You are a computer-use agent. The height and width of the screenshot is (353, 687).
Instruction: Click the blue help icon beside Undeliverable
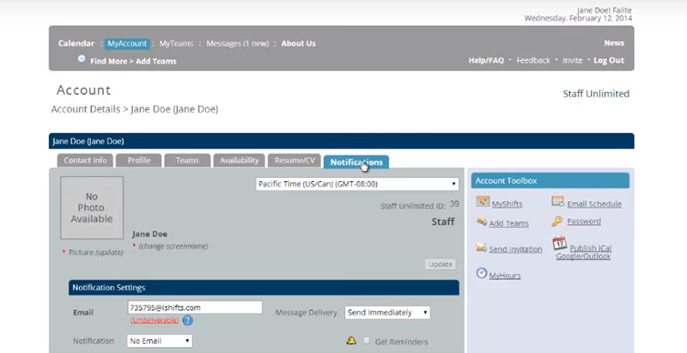pyautogui.click(x=187, y=320)
